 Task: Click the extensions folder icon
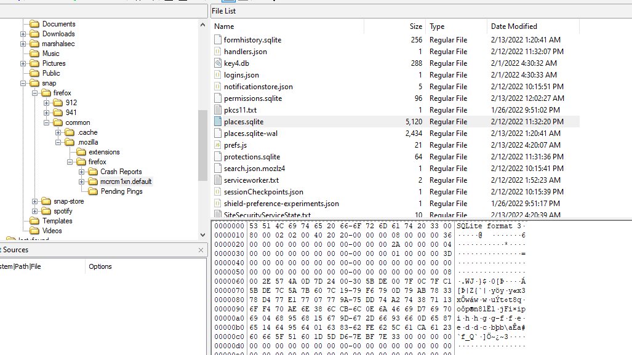coord(81,152)
